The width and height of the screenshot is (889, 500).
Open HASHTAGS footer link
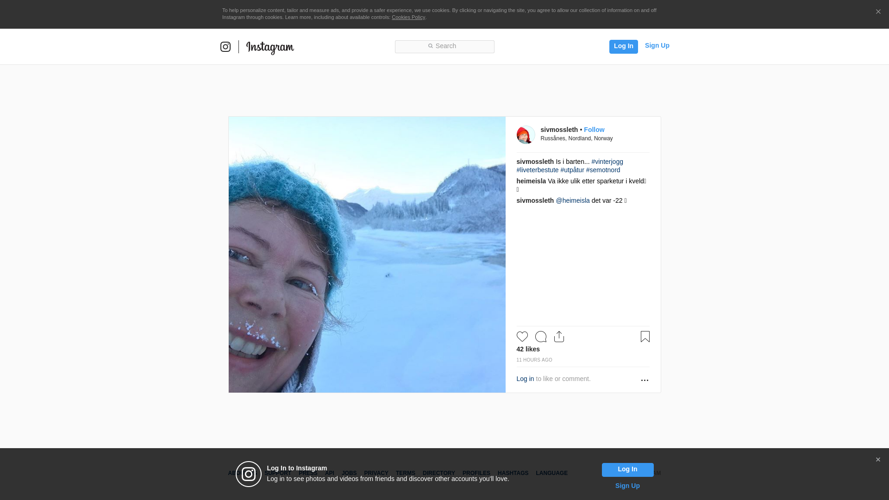click(x=513, y=473)
